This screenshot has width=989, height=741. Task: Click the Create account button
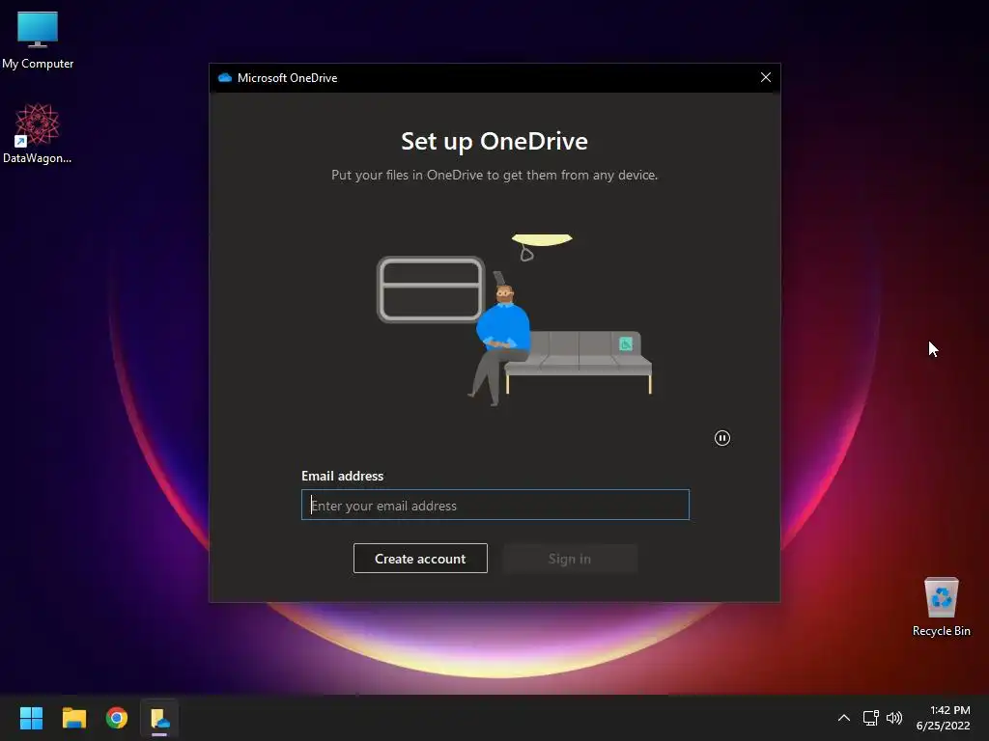pos(420,559)
